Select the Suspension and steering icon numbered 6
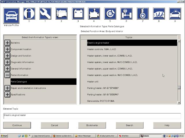The image size is (185, 138). coord(126,14)
